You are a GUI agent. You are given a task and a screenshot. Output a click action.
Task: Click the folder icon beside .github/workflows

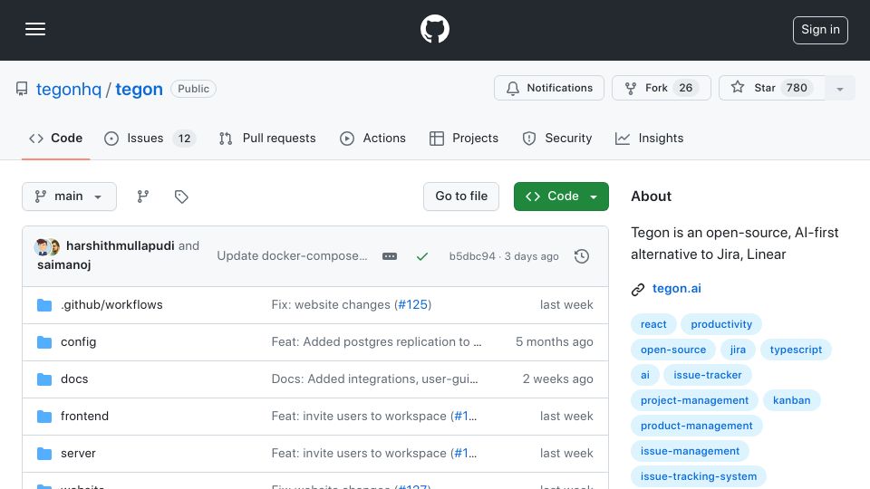tap(44, 305)
